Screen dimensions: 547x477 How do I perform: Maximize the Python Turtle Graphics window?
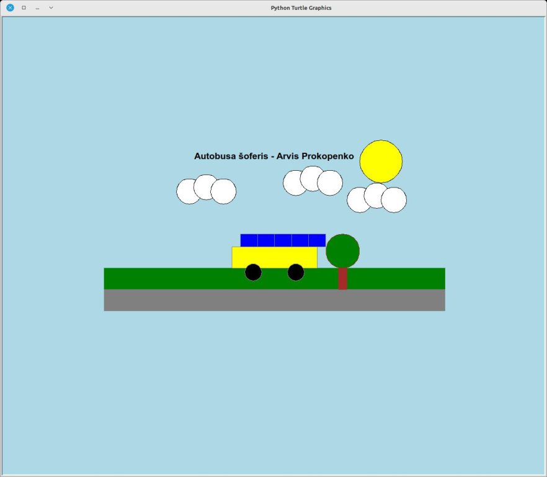[x=24, y=7]
